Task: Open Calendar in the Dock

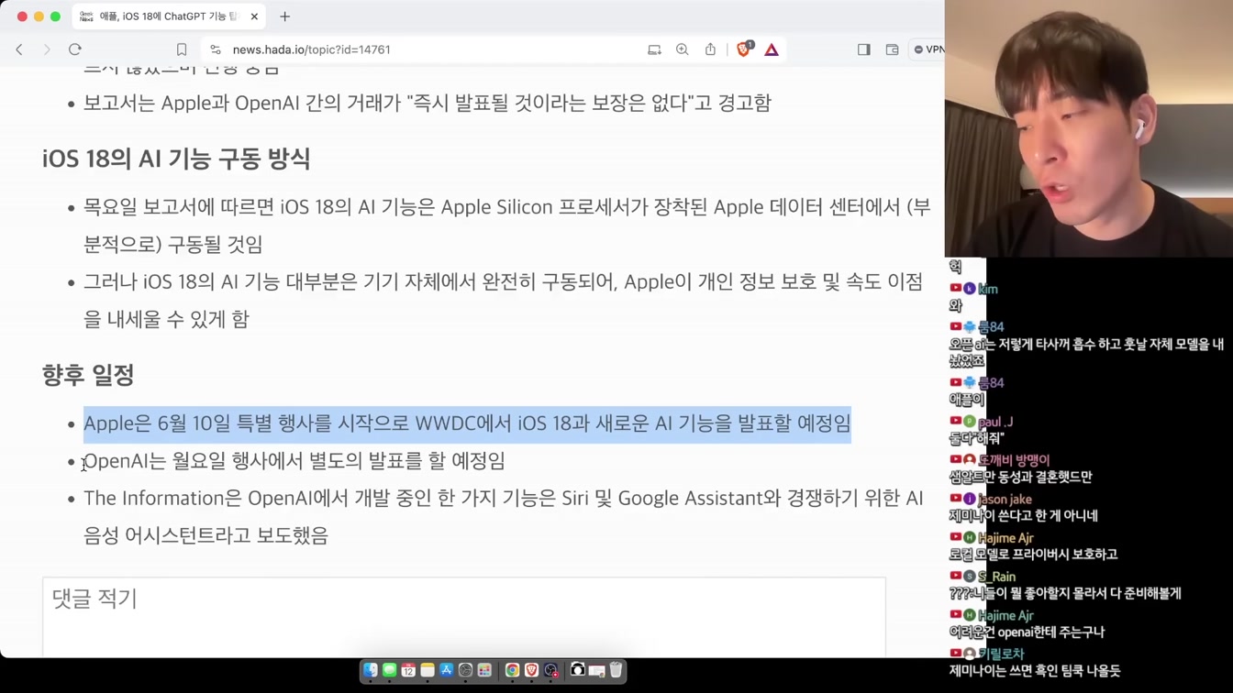Action: point(408,671)
